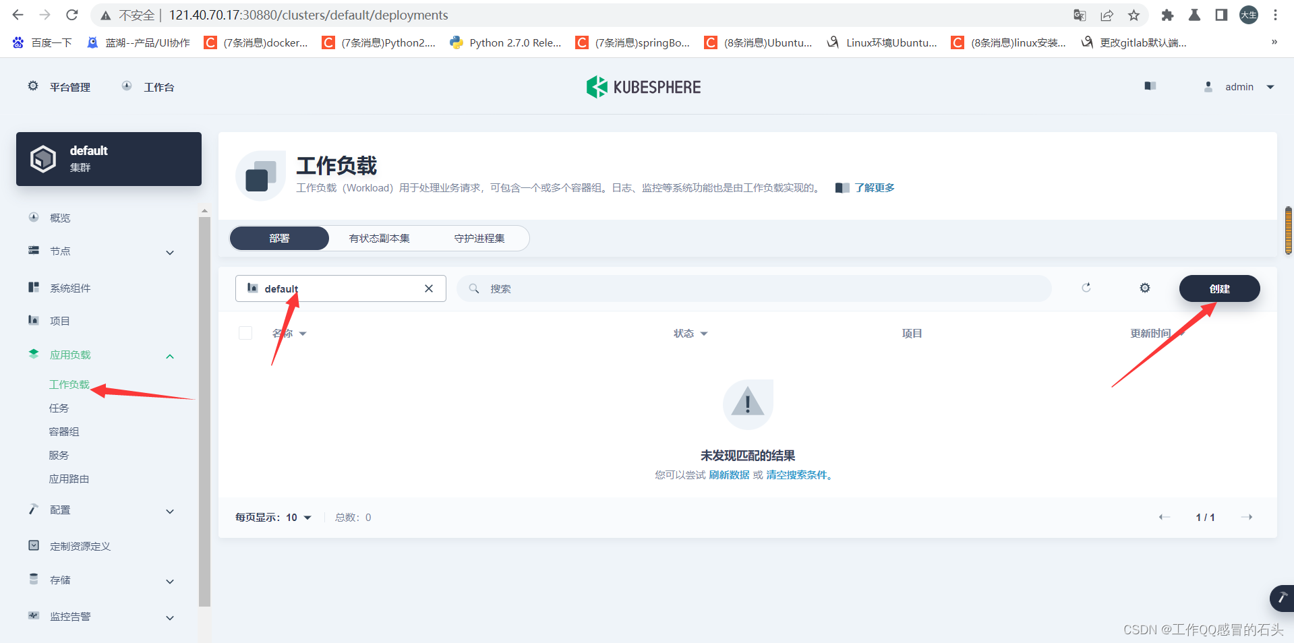The height and width of the screenshot is (643, 1294).
Task: Click the 清空搜索条件 link
Action: pos(798,474)
